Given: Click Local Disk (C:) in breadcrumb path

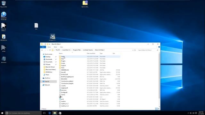Looking at the screenshot, I should point(66,50).
